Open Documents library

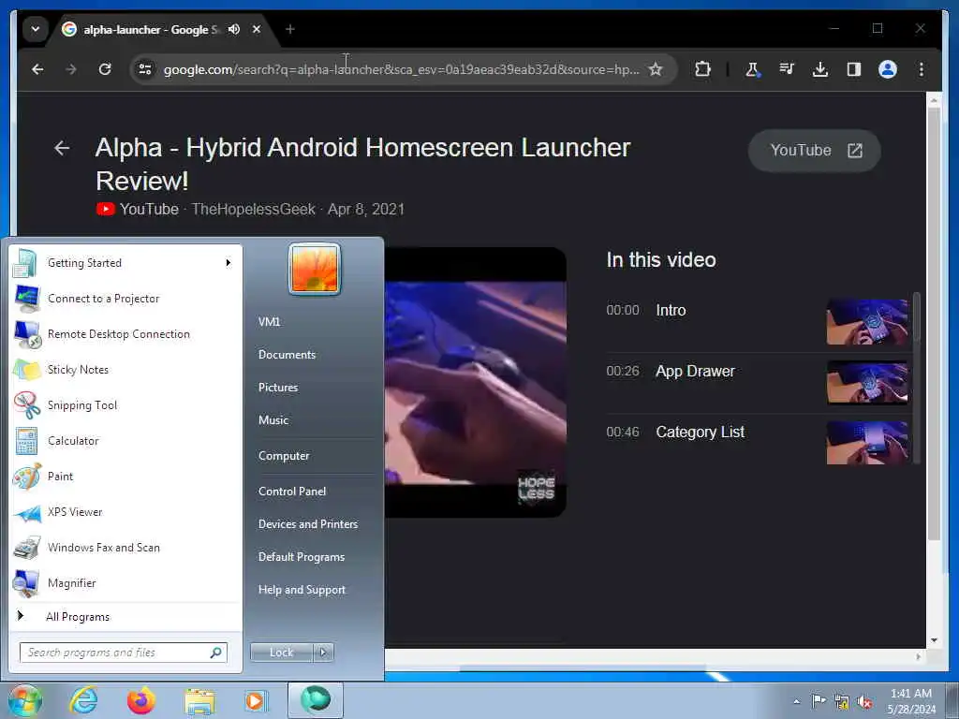click(313, 355)
